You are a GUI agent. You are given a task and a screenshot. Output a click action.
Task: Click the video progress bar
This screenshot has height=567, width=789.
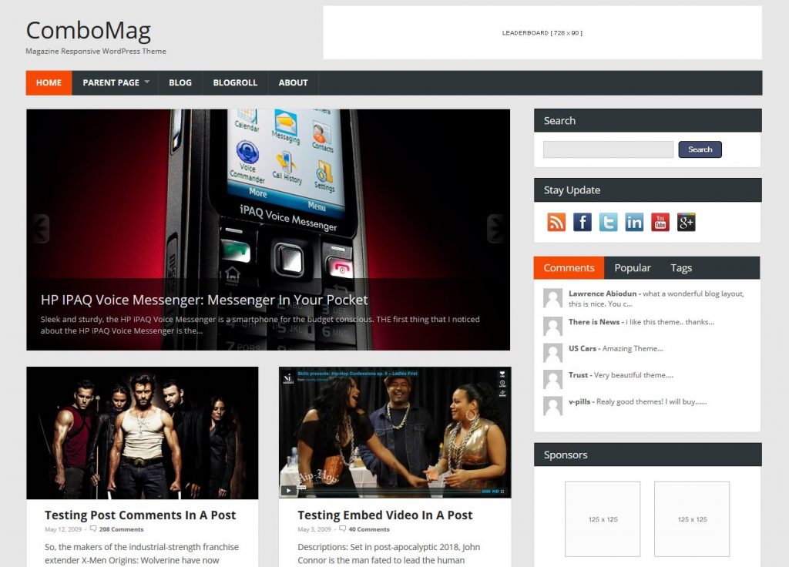pyautogui.click(x=390, y=491)
